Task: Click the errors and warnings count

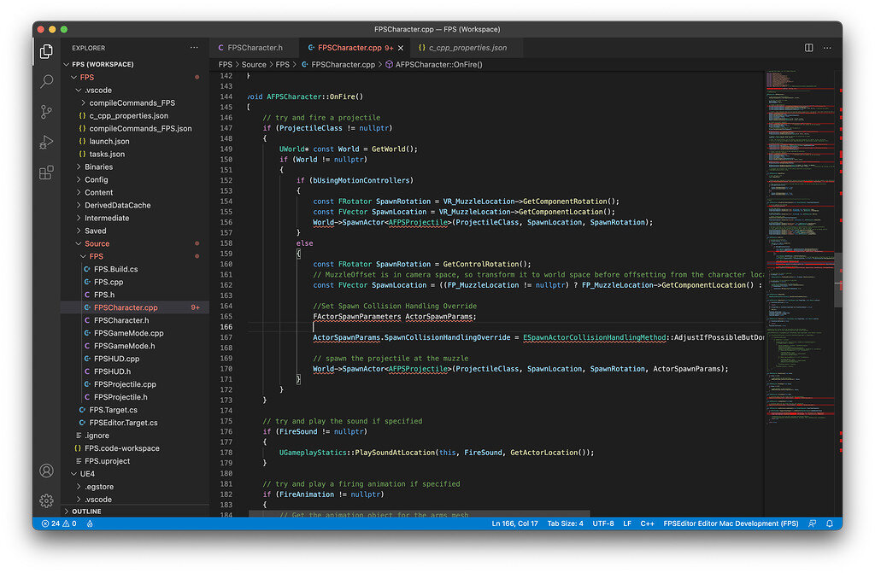Action: pyautogui.click(x=58, y=523)
